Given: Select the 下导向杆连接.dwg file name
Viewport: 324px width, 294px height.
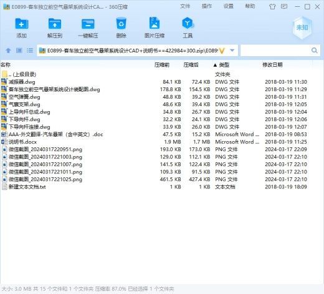Looking at the screenshot, I should click(29, 127).
